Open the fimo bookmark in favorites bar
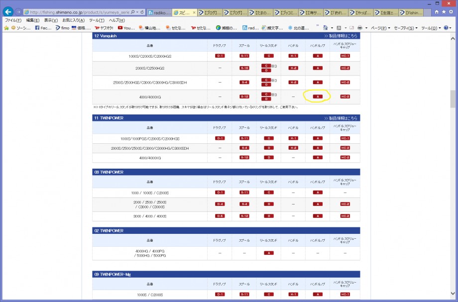The image size is (458, 302). point(63,28)
